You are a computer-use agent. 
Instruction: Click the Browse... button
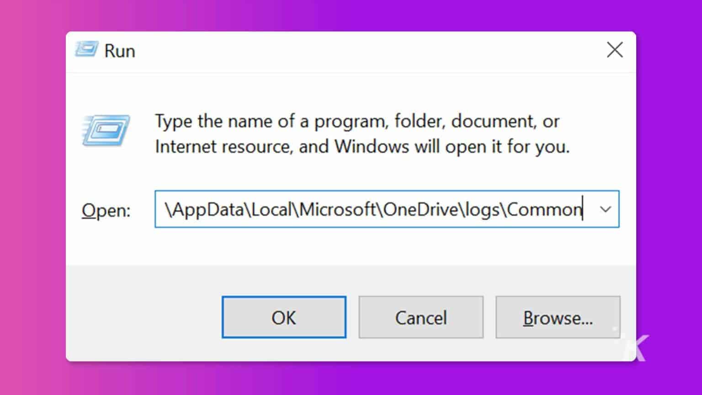558,317
